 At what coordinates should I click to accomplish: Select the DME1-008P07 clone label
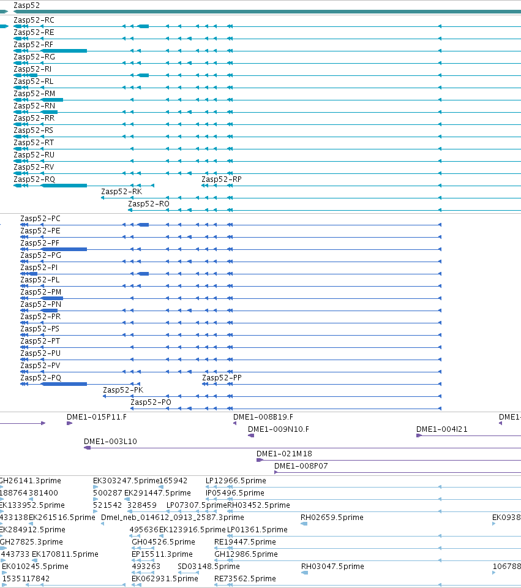(301, 466)
